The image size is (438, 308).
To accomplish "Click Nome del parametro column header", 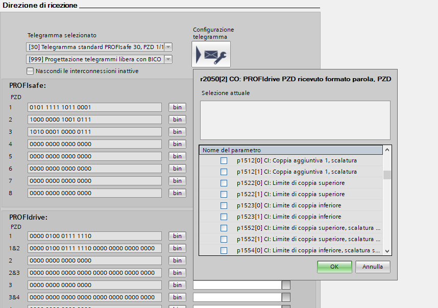I will 290,150.
